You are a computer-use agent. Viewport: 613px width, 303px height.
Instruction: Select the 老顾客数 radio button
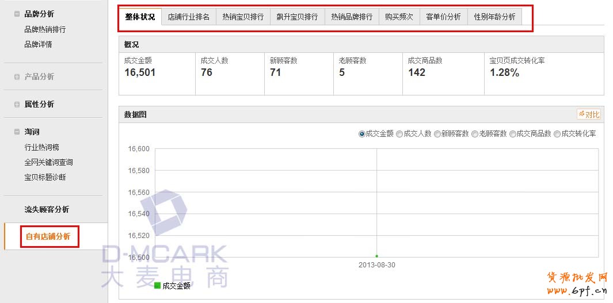click(475, 134)
